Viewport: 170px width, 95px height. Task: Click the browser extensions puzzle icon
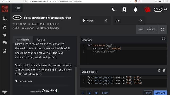click(x=160, y=1)
